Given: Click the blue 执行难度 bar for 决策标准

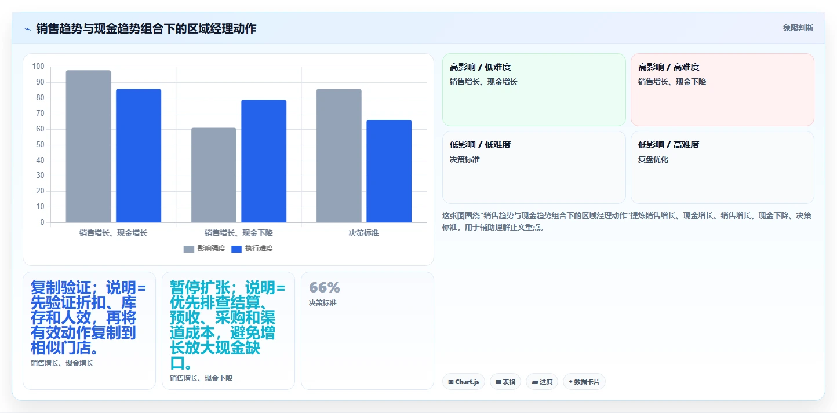Looking at the screenshot, I should [x=389, y=171].
